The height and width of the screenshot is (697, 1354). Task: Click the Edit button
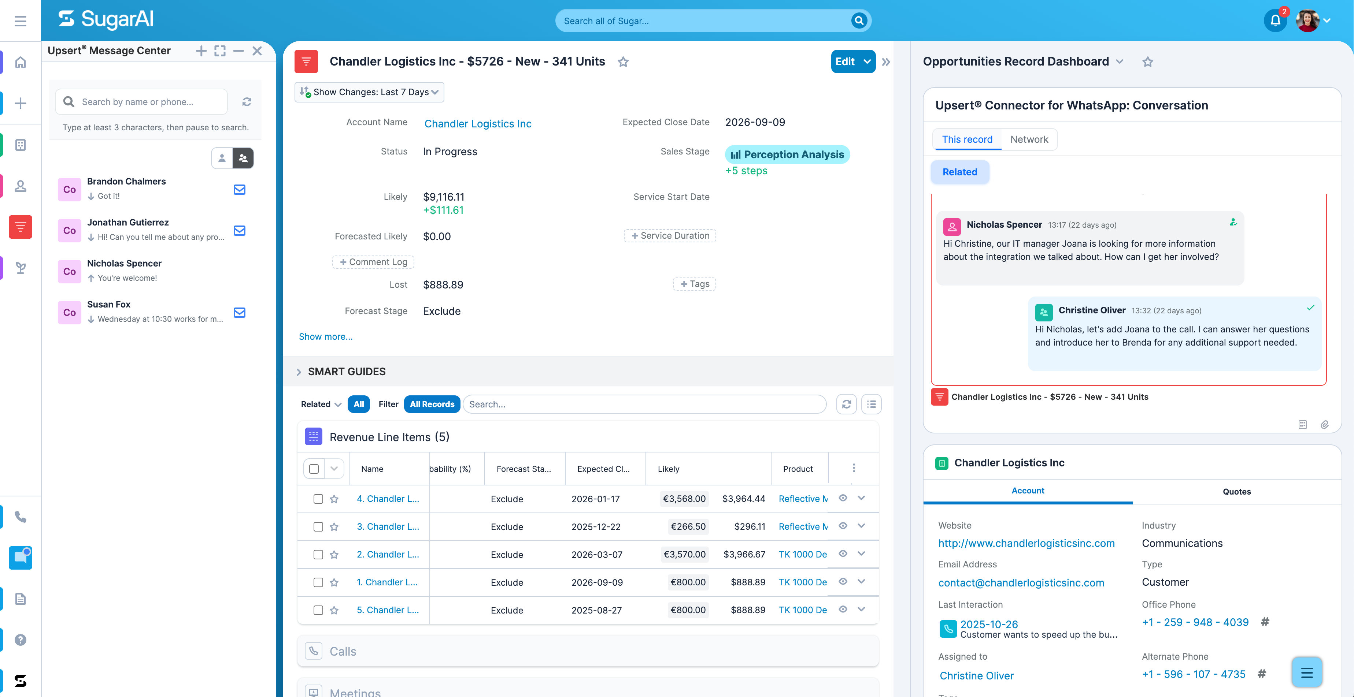pyautogui.click(x=845, y=61)
